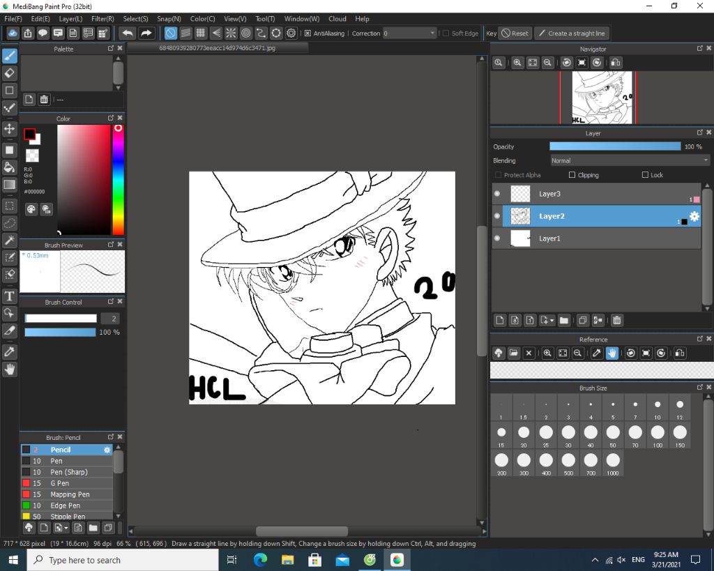This screenshot has width=714, height=571.
Task: Expand add-brush dropdown in Brush panel
Action: [66, 528]
